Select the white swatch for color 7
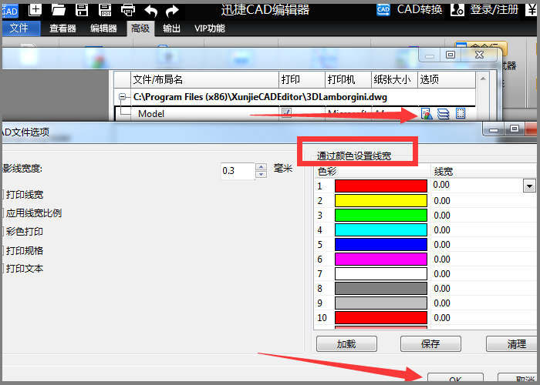540x385 pixels. click(381, 273)
